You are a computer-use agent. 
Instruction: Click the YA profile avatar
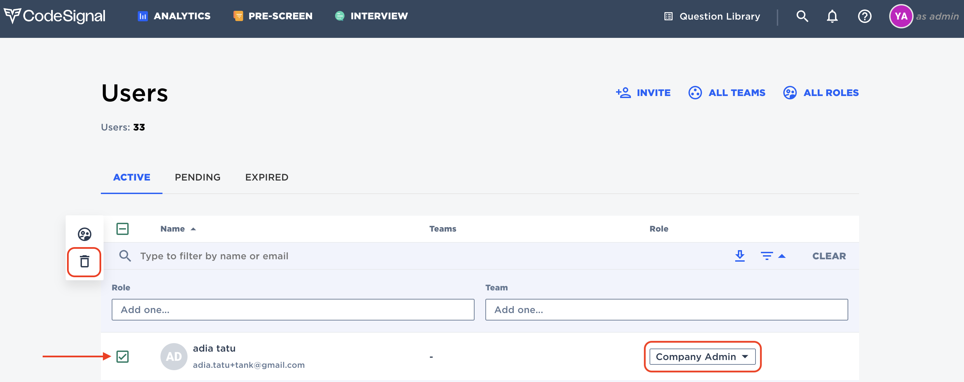[901, 16]
